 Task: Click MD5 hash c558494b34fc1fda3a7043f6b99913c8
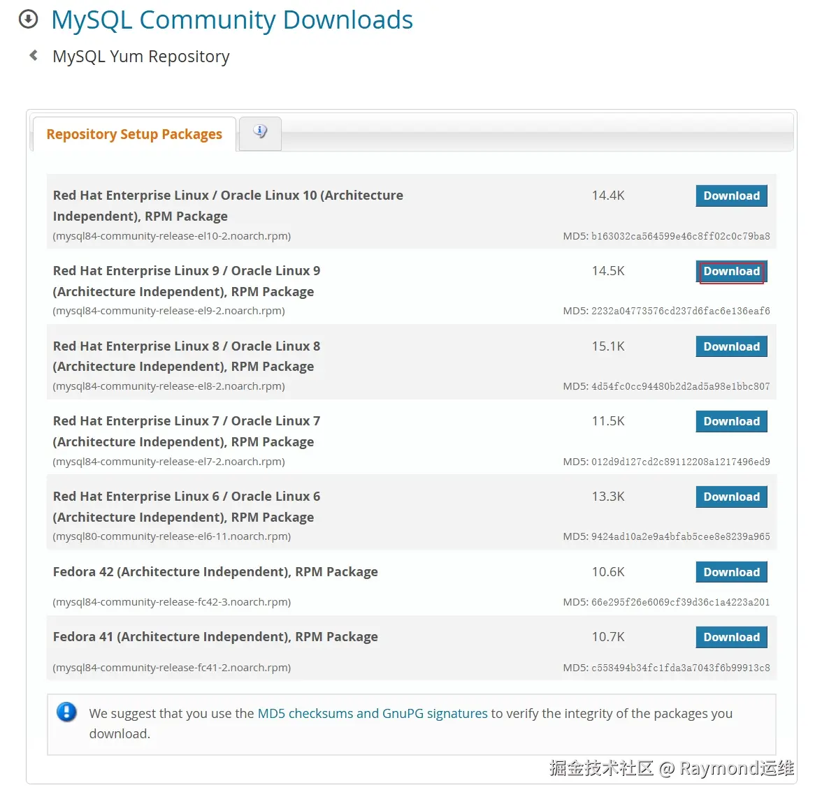(x=680, y=668)
